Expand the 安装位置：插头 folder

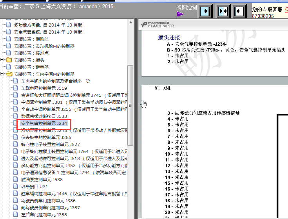[x=2, y=59]
